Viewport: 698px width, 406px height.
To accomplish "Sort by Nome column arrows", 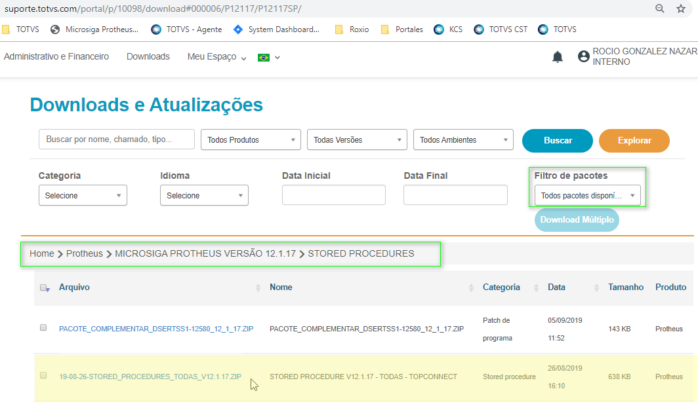I will pos(471,287).
